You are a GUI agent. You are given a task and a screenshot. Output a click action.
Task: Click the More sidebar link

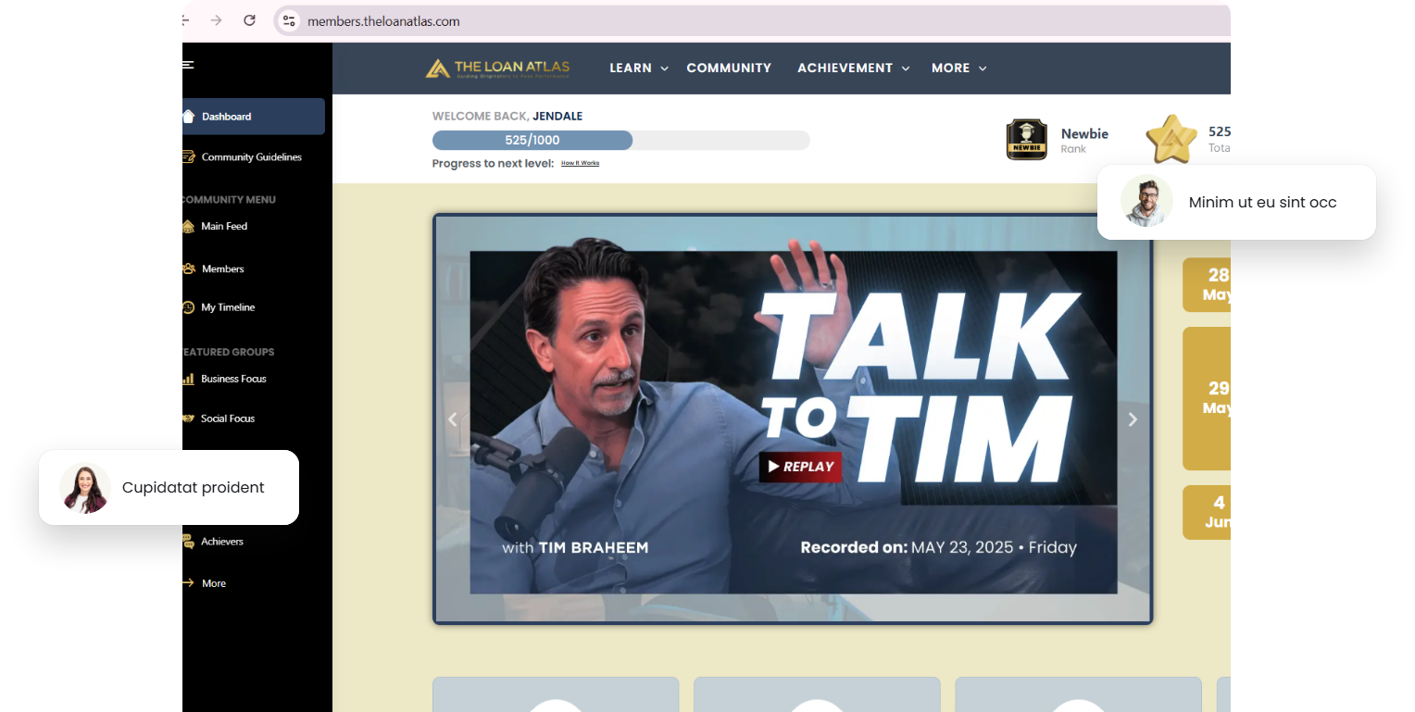point(214,583)
